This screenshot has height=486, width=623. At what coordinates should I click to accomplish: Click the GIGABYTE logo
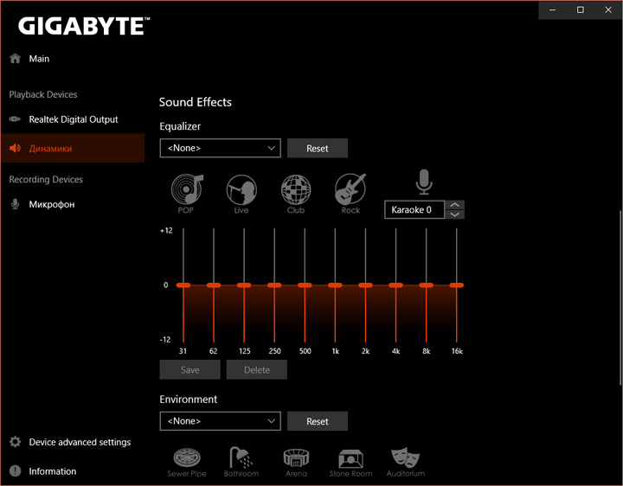coord(84,26)
